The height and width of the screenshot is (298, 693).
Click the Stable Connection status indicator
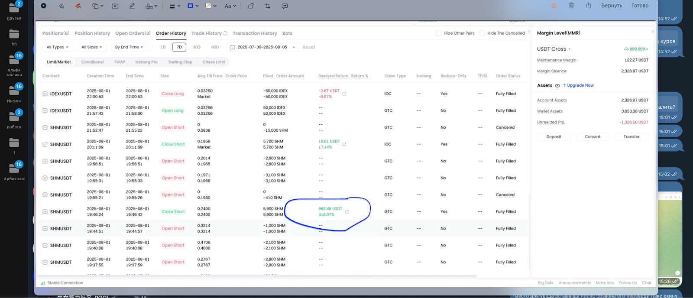(62, 283)
